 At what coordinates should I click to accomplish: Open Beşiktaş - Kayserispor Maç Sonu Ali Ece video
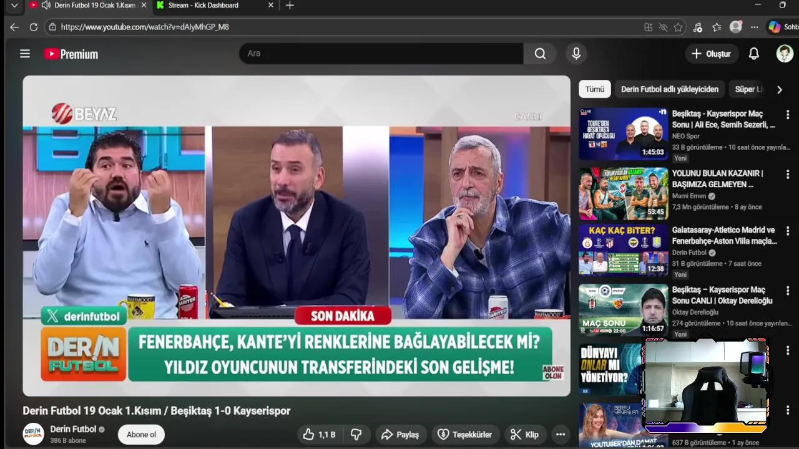click(723, 120)
